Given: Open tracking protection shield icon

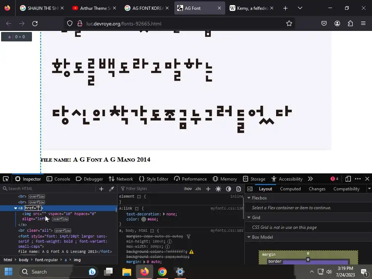Looking at the screenshot, I should tap(69, 24).
